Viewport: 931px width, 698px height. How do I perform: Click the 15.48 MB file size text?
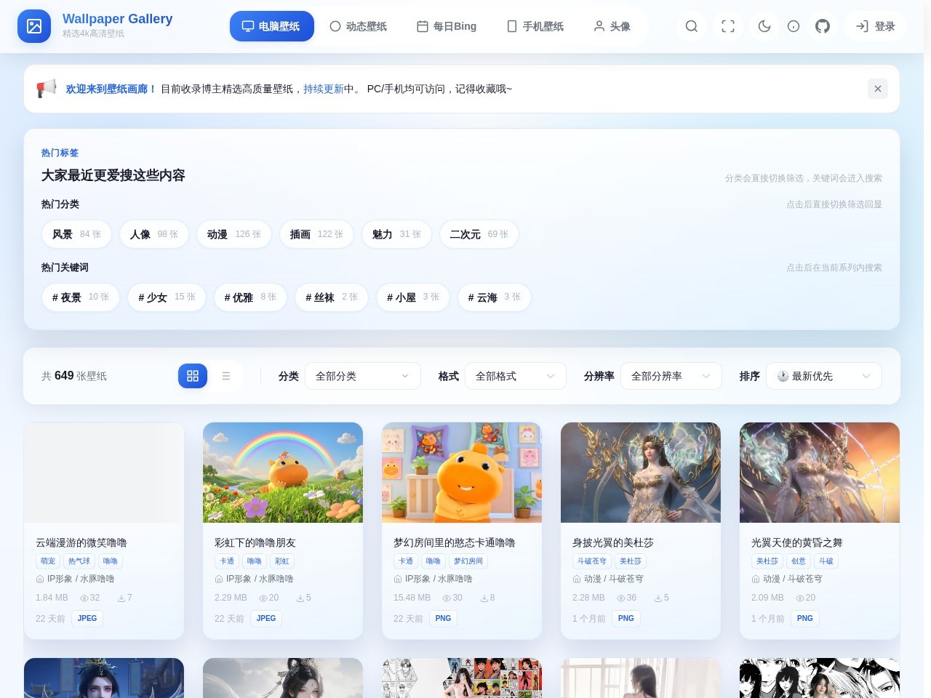[412, 598]
